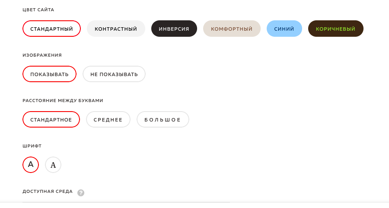Screen dimensions: 389x208
Task: Select the sans-serif font A icon
Action: [31, 165]
